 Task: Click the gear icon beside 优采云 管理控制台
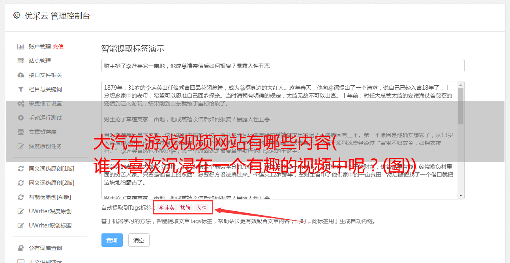tap(17, 15)
